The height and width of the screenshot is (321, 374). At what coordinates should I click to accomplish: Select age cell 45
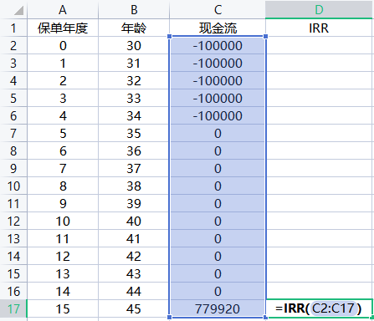(x=134, y=308)
